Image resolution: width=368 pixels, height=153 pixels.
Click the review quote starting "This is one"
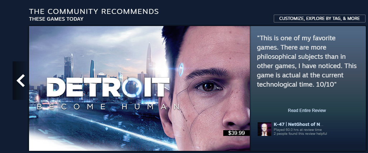[306, 61]
